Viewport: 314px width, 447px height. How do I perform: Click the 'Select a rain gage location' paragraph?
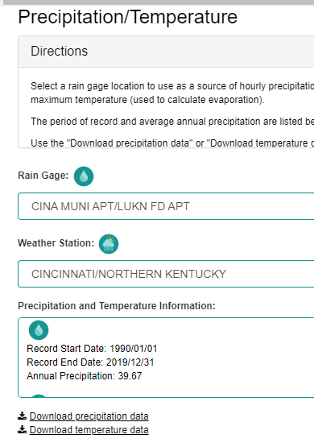[x=172, y=93]
